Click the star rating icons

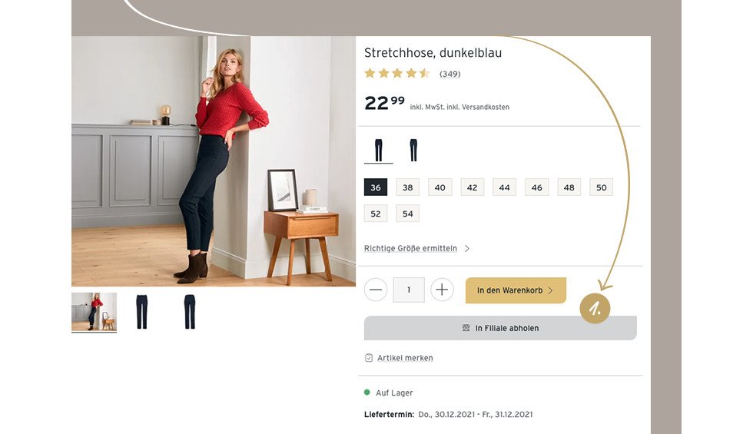[x=396, y=74]
